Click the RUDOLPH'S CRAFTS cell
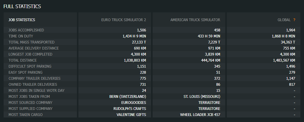Viewport: 304px width, 122px height. [130, 108]
